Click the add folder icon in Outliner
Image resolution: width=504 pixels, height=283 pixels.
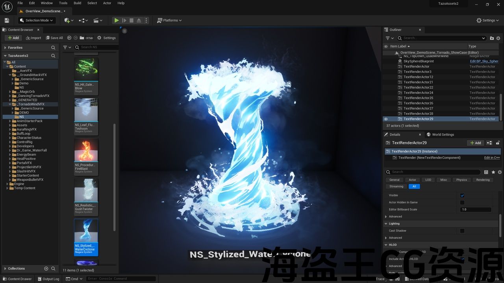coord(492,38)
